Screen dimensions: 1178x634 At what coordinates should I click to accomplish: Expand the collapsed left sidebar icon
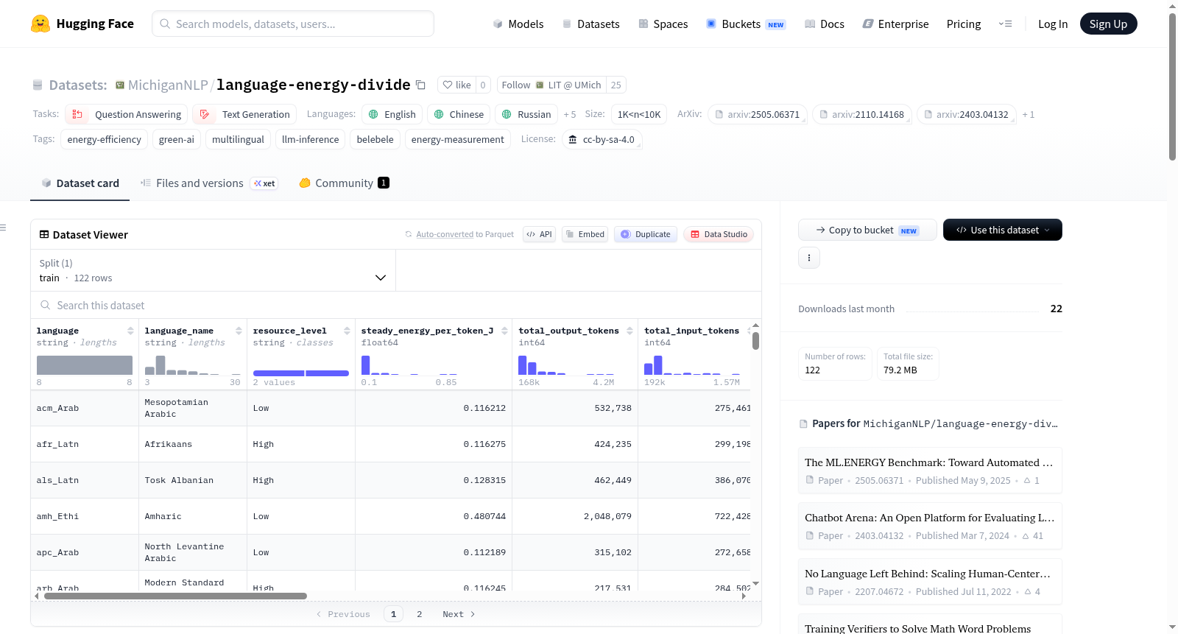point(4,228)
